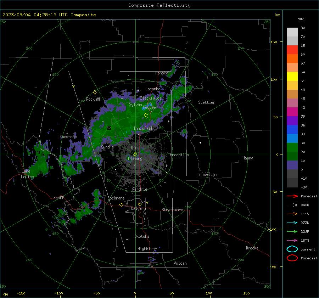Image resolution: width=319 pixels, height=298 pixels.
Task: Click the Sundre town label
Action: pos(107,147)
